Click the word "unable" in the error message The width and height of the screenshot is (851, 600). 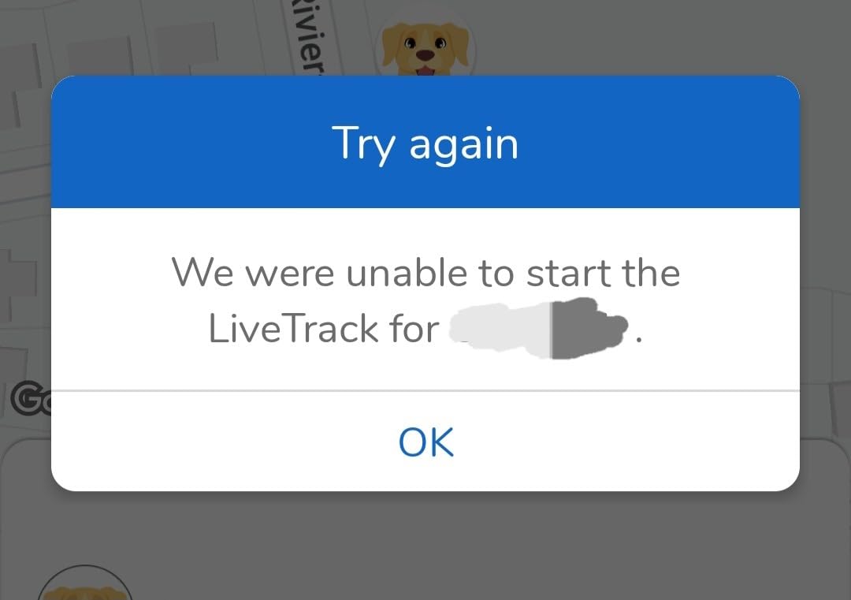(407, 272)
